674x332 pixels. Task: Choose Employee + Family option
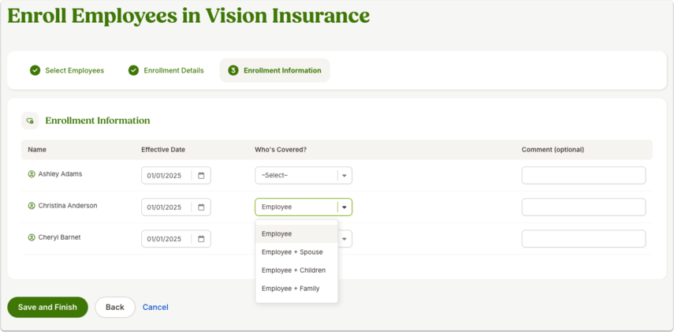pos(296,289)
